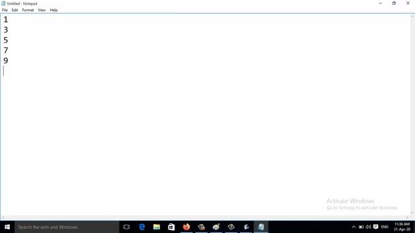The width and height of the screenshot is (415, 233).
Task: Click the vertical scrollbar up arrow
Action: 412,16
